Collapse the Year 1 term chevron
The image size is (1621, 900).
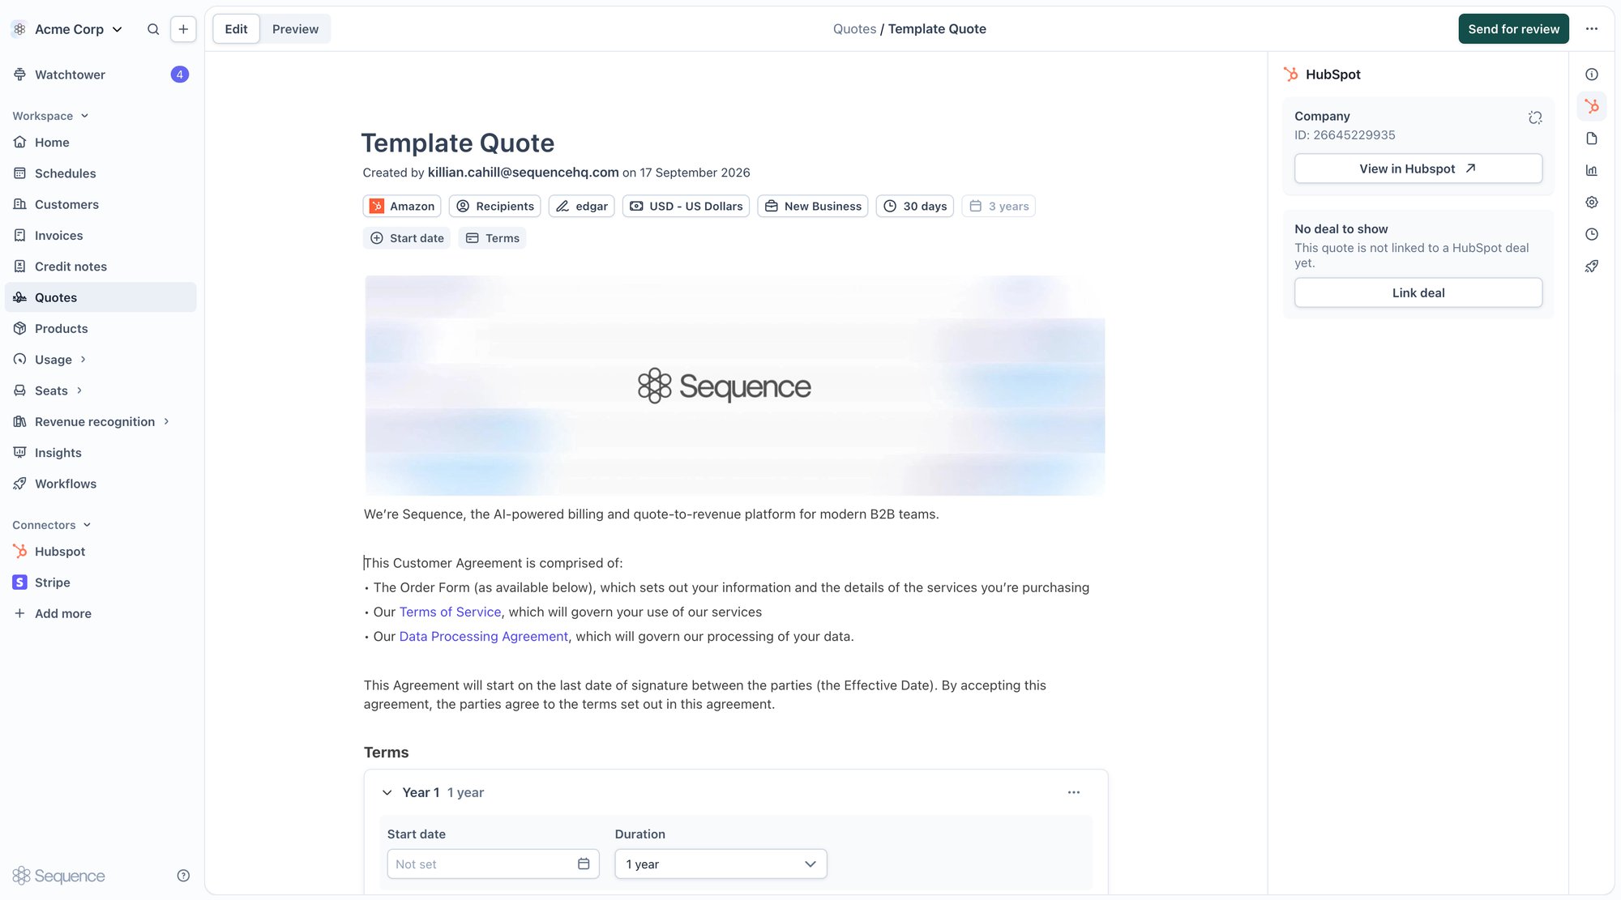point(387,793)
